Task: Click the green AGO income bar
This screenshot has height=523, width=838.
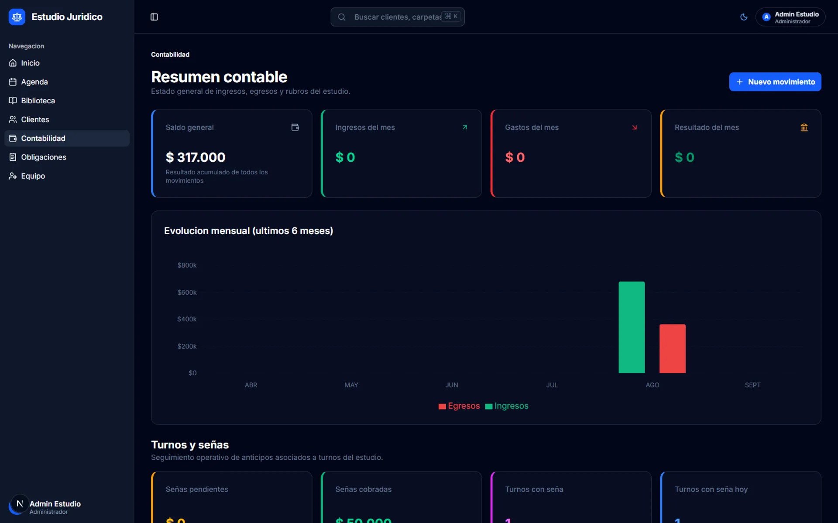Action: (x=632, y=327)
